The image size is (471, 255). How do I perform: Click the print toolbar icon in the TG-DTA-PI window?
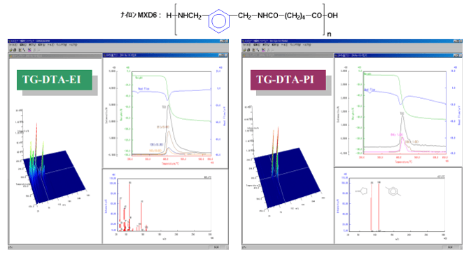tap(248, 50)
